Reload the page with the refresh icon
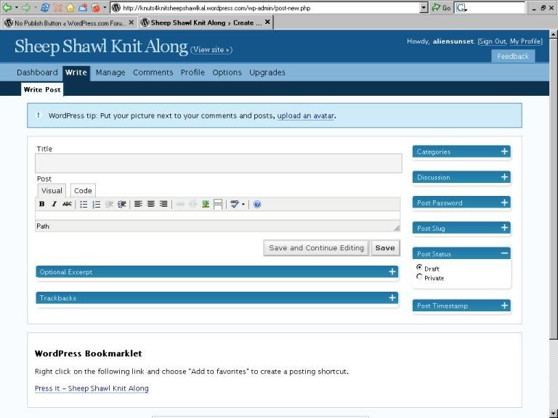The height and width of the screenshot is (418, 558). point(45,7)
